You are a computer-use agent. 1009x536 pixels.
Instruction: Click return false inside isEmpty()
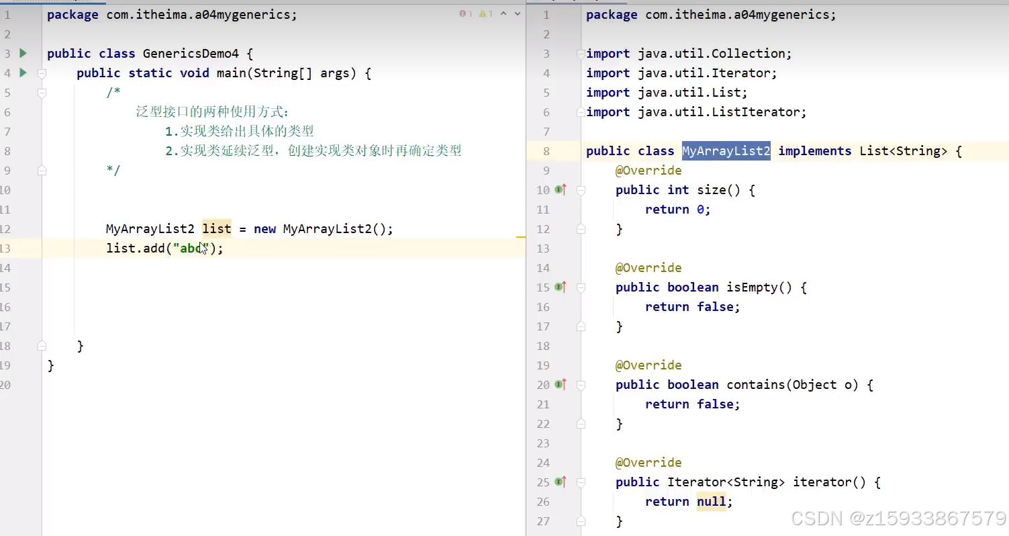pyautogui.click(x=692, y=307)
